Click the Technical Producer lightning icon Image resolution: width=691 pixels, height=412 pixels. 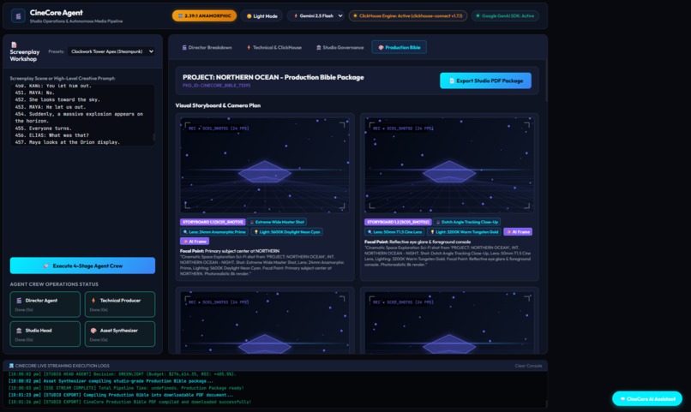[x=93, y=301]
